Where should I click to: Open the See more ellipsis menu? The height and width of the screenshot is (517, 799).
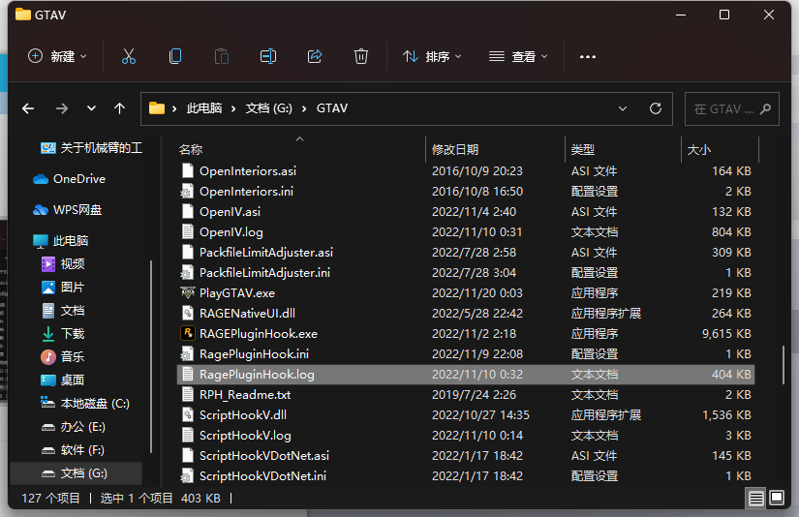pos(587,56)
